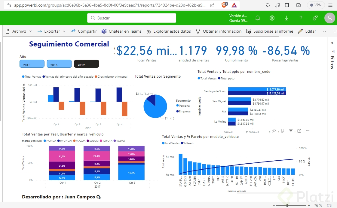Viewport: 337px width, 208px height.
Task: Click fit to page icon
Action: (329, 206)
